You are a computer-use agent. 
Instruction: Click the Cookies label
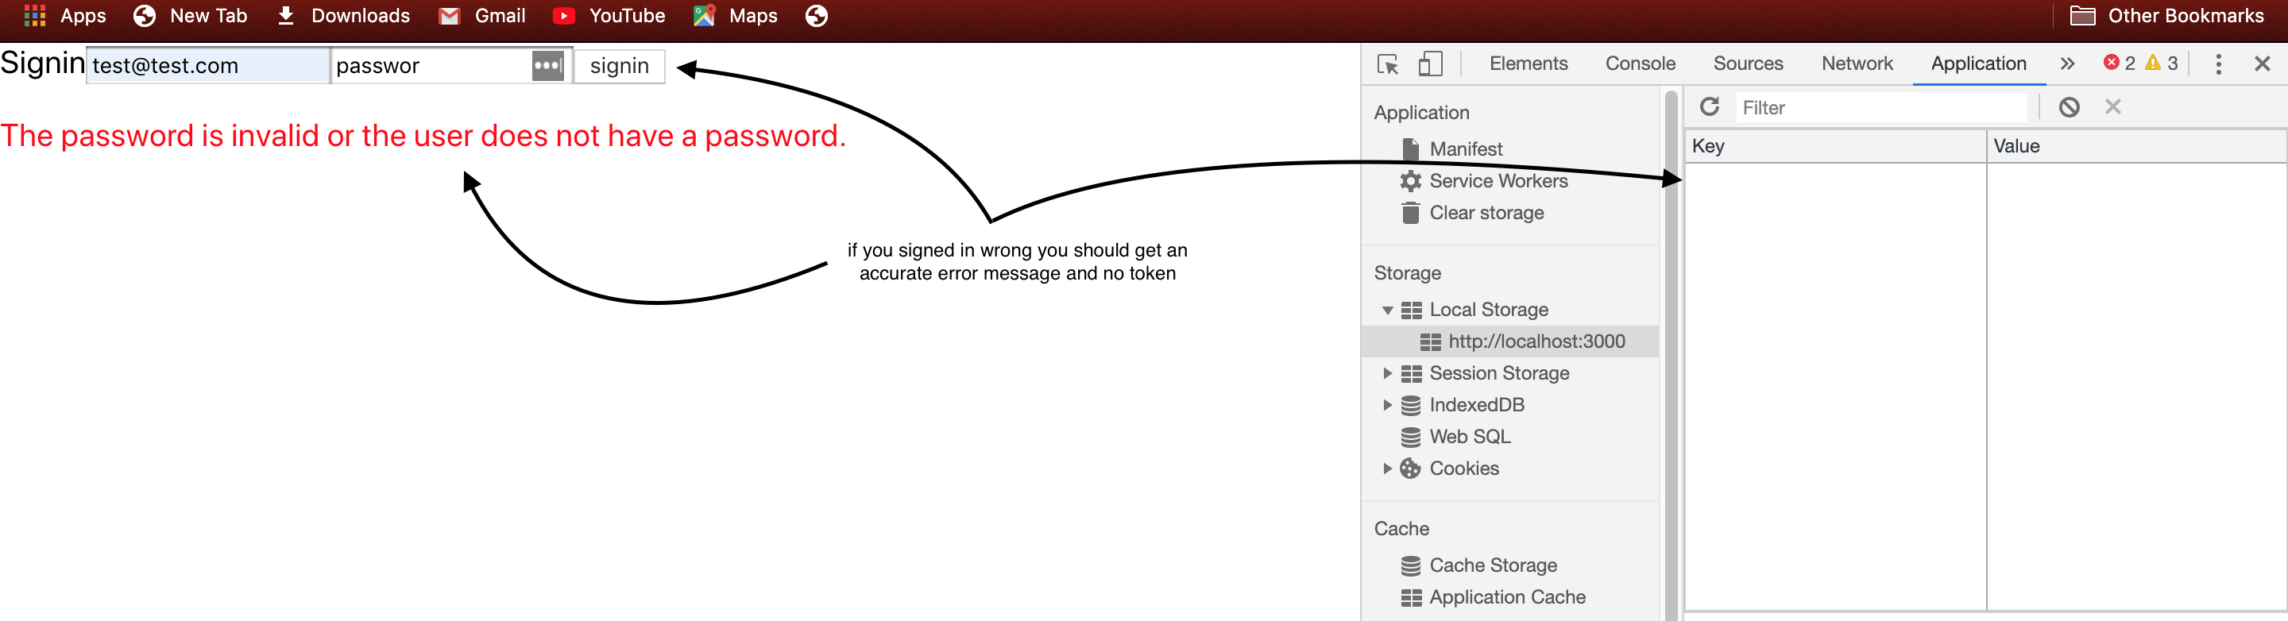[1463, 469]
